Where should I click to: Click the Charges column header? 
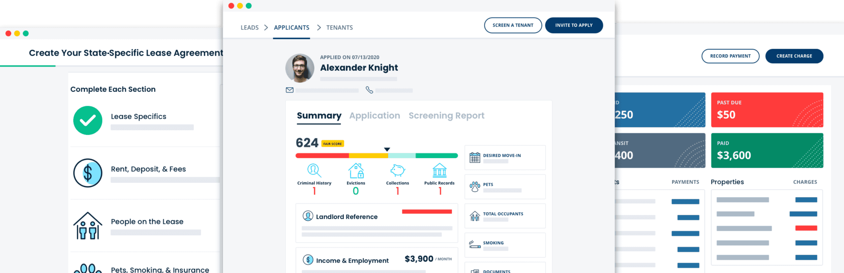point(805,182)
